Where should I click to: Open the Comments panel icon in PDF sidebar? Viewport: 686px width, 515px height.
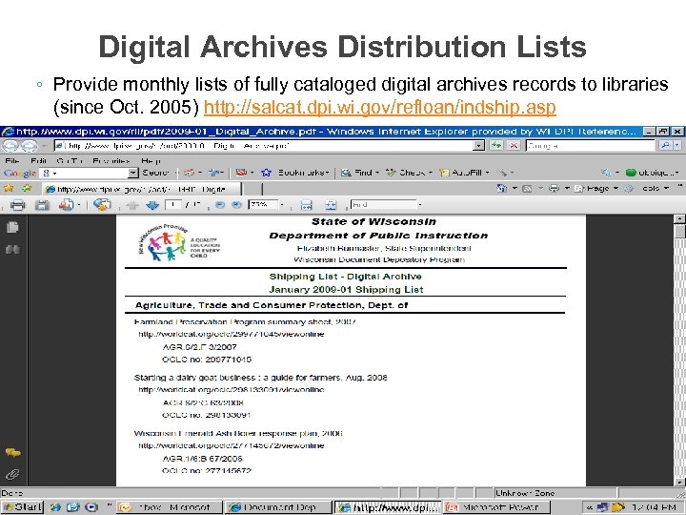[x=12, y=452]
